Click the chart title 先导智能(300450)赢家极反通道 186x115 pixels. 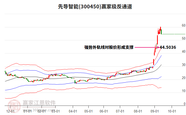[95, 6]
